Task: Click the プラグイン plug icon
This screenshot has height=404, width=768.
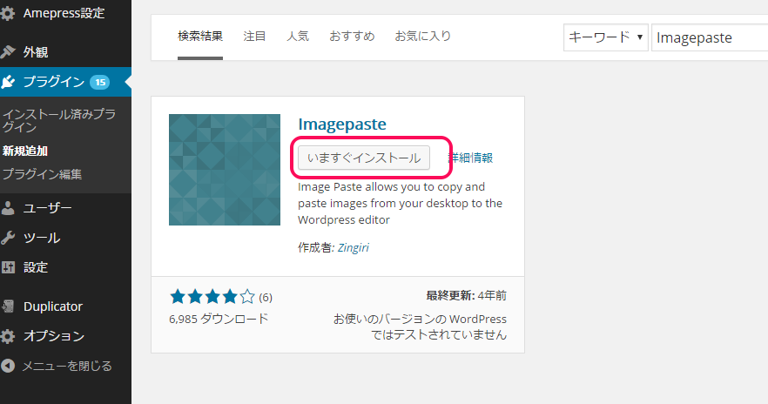Action: 9,82
